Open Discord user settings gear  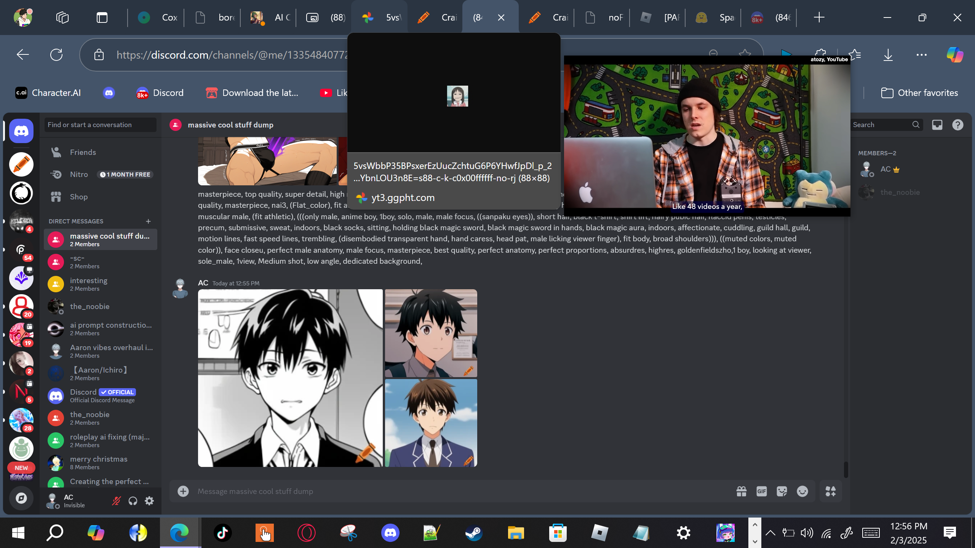(149, 501)
